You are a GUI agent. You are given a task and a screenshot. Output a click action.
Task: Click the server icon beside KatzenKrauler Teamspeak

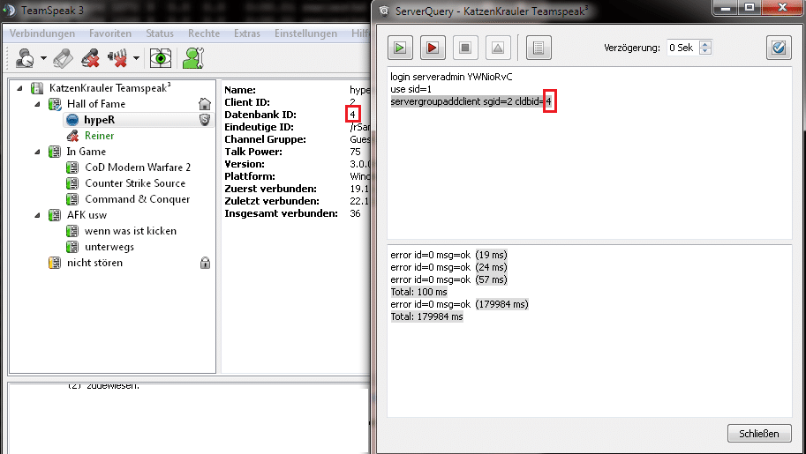[36, 88]
